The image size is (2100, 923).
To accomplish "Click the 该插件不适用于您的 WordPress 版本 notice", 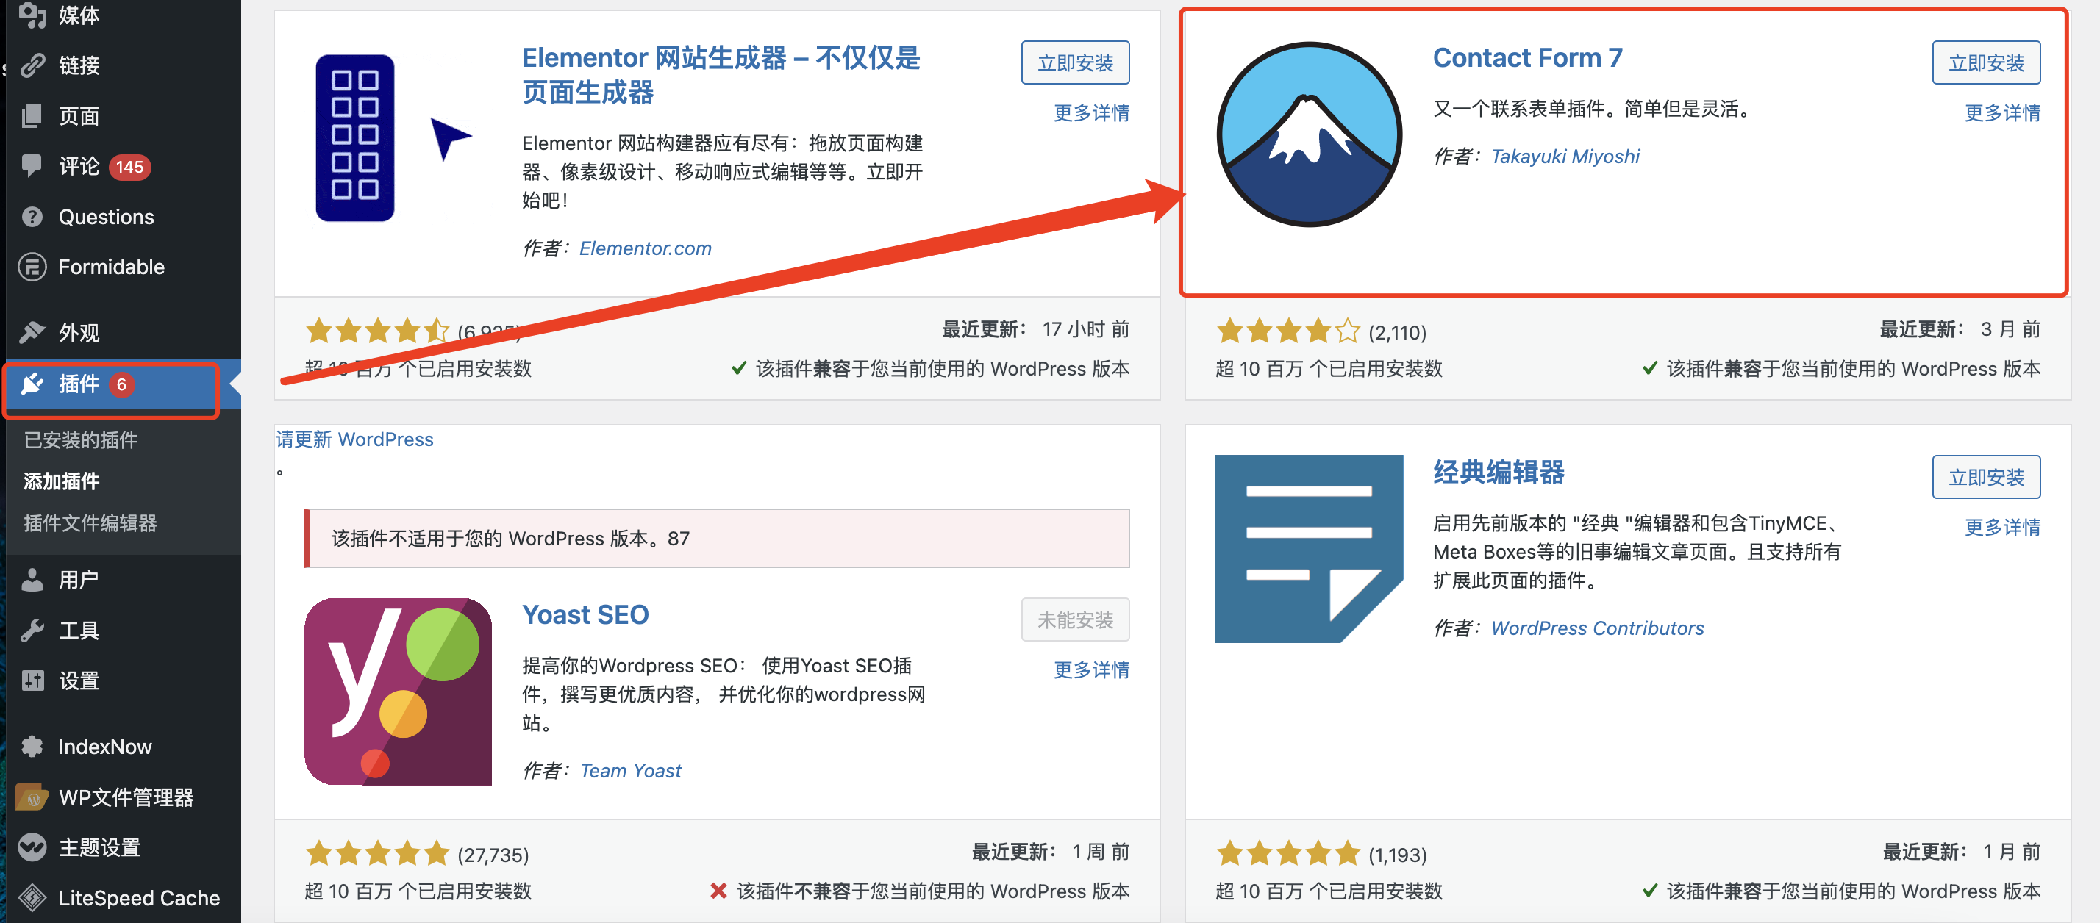I will point(717,539).
